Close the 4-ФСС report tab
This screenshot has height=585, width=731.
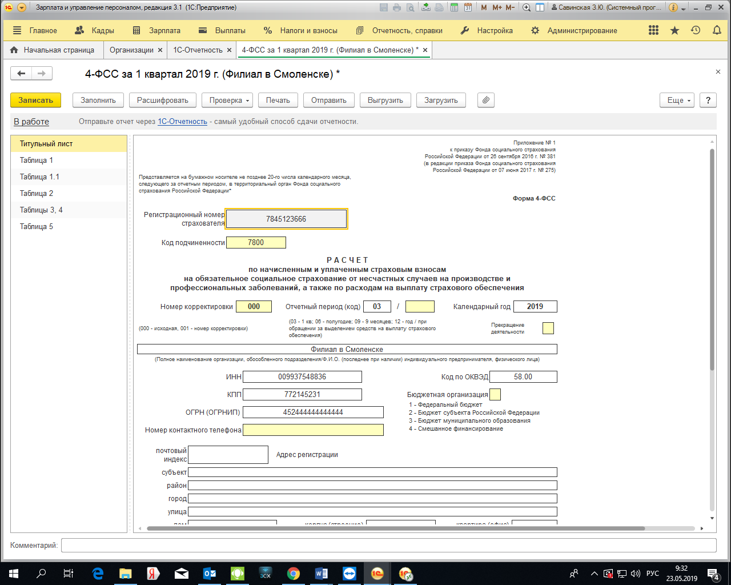(425, 50)
